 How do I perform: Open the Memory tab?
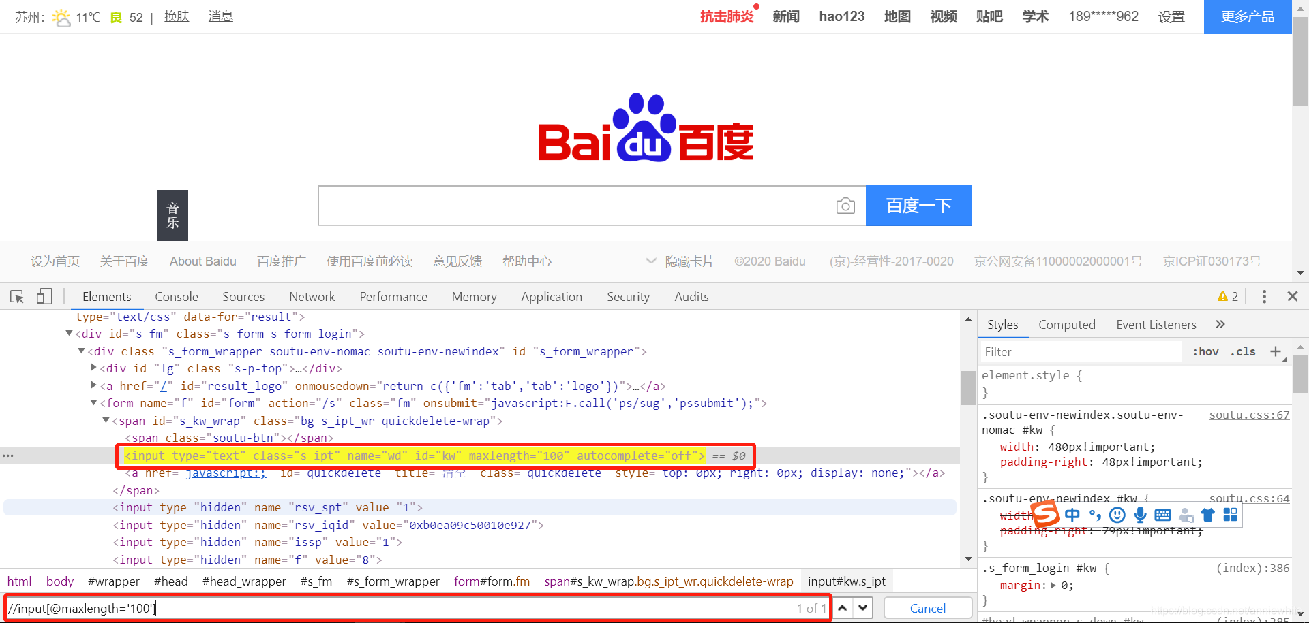pyautogui.click(x=474, y=297)
